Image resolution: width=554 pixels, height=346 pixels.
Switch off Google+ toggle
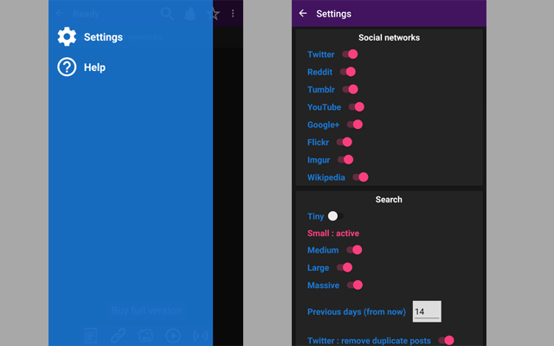coord(354,125)
